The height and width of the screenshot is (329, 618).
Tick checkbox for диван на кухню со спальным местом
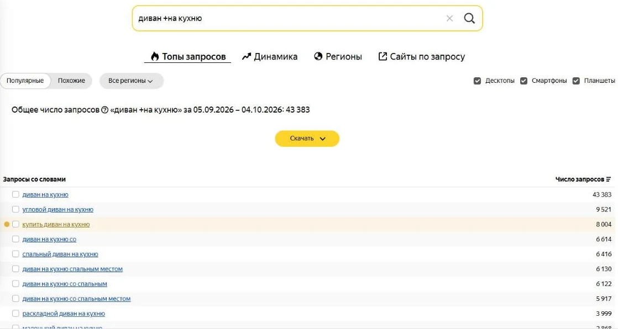15,299
